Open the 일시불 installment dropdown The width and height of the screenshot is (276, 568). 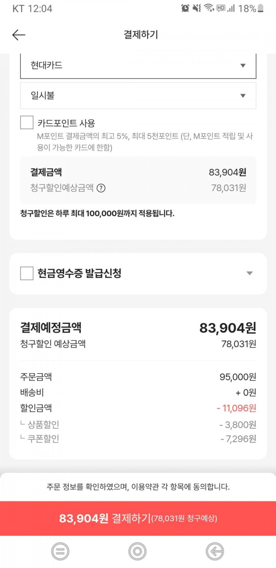(x=138, y=96)
